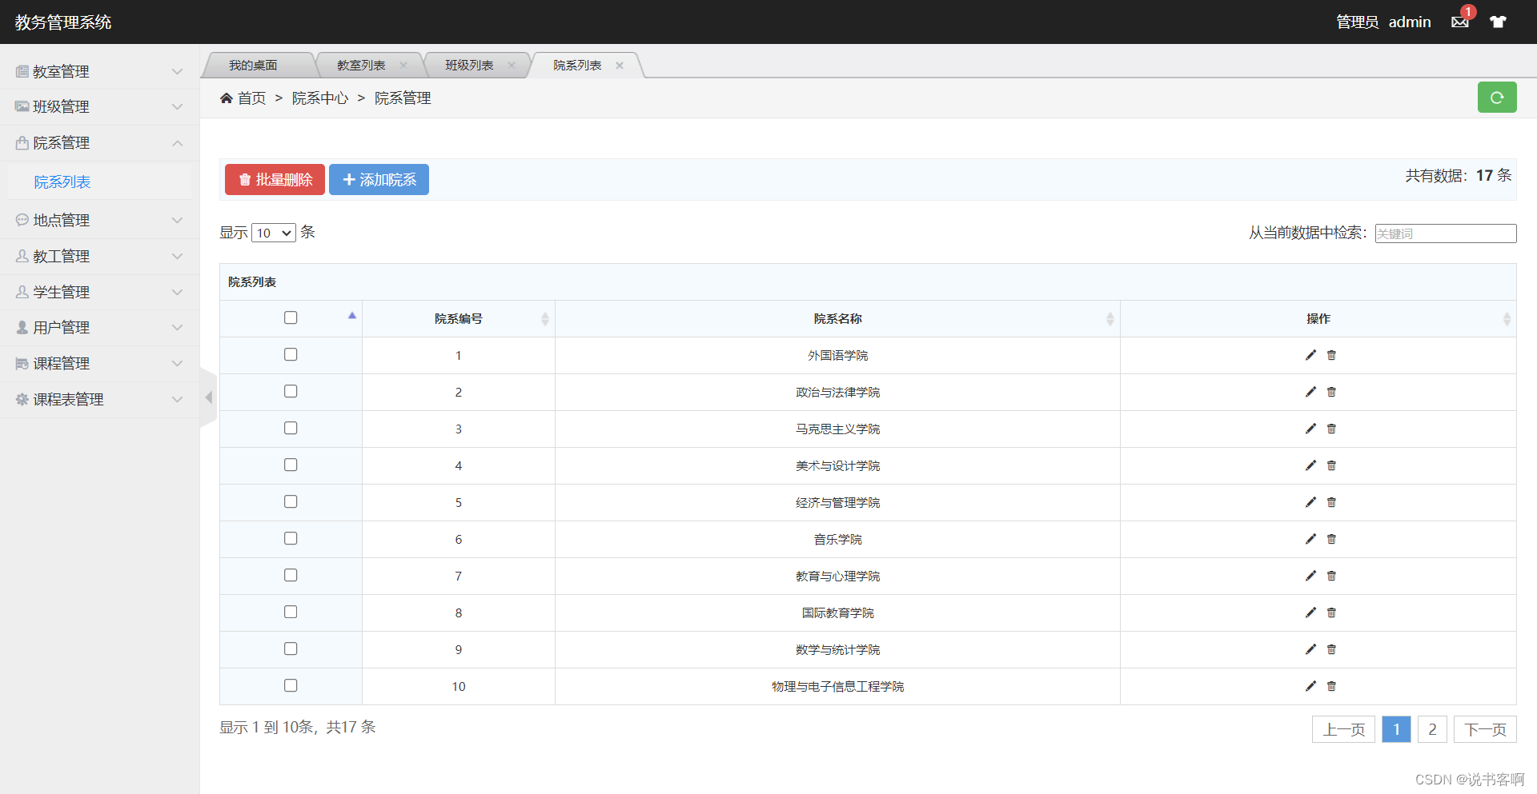Edit the 数学与统计学院 row with pencil

(1310, 649)
